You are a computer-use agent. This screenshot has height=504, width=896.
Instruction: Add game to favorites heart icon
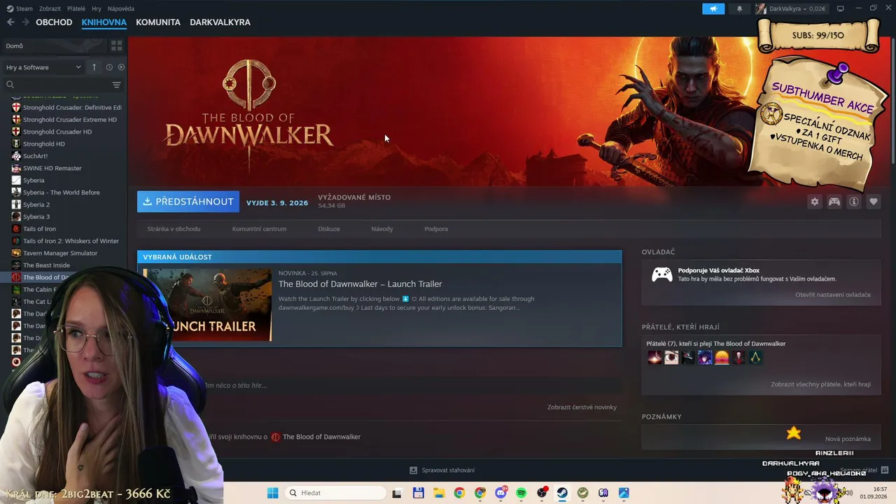tap(873, 202)
